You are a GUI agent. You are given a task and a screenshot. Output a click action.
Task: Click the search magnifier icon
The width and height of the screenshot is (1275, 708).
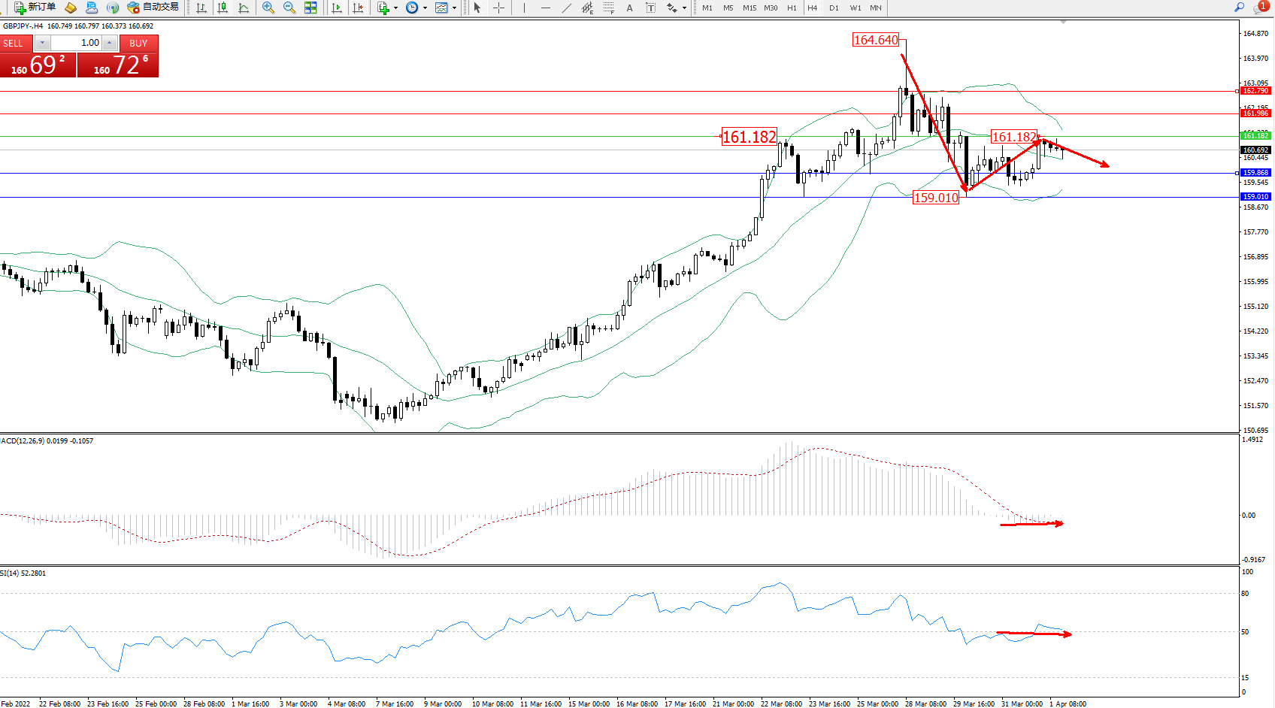click(1239, 8)
